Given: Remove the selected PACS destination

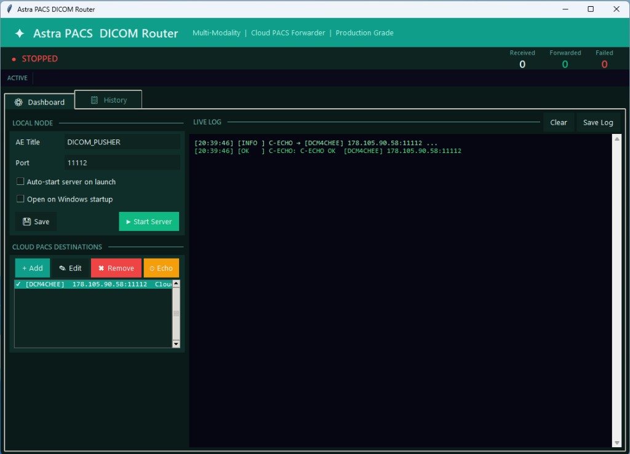Looking at the screenshot, I should 116,268.
